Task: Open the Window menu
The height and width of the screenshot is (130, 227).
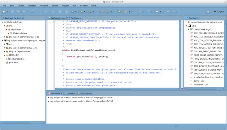Action: [84, 6]
